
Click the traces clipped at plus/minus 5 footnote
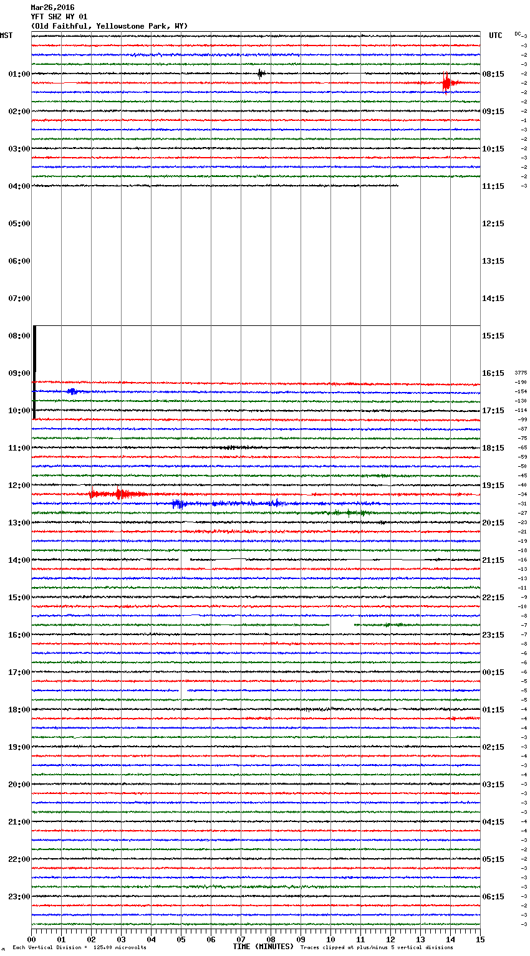point(377,947)
